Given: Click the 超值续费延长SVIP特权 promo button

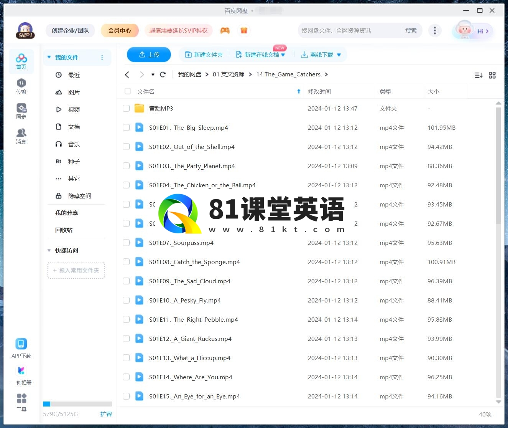Looking at the screenshot, I should [178, 30].
